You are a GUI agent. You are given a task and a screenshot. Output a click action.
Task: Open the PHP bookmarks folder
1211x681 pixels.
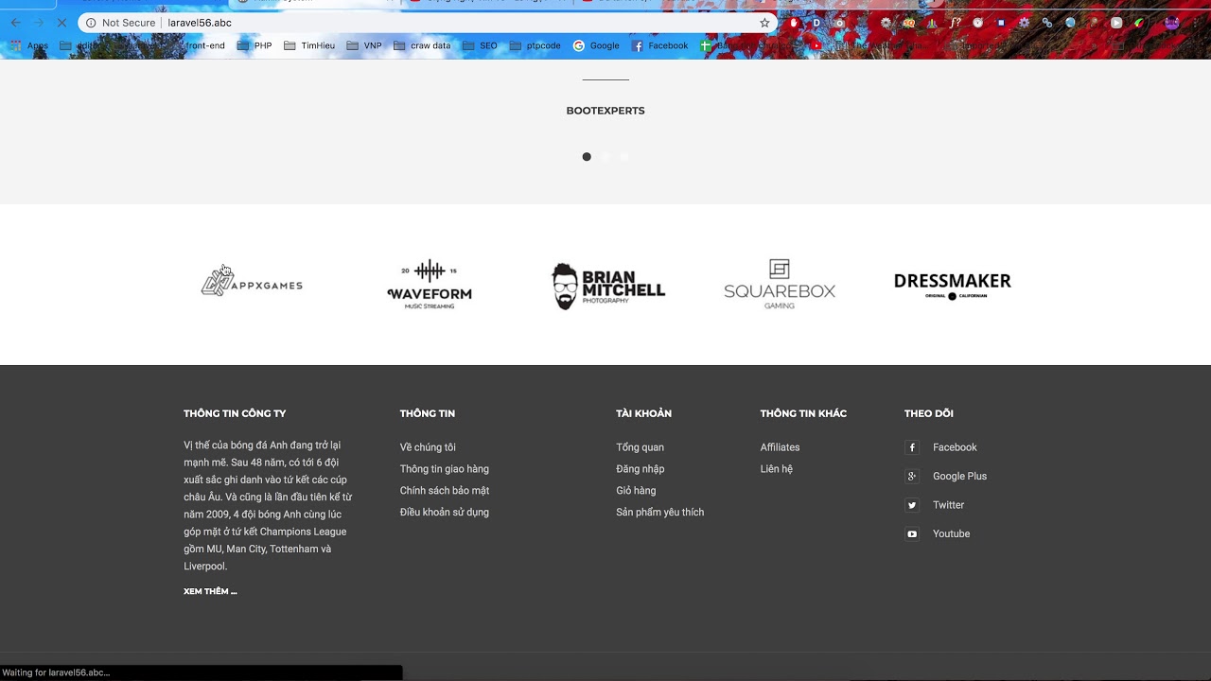point(254,45)
